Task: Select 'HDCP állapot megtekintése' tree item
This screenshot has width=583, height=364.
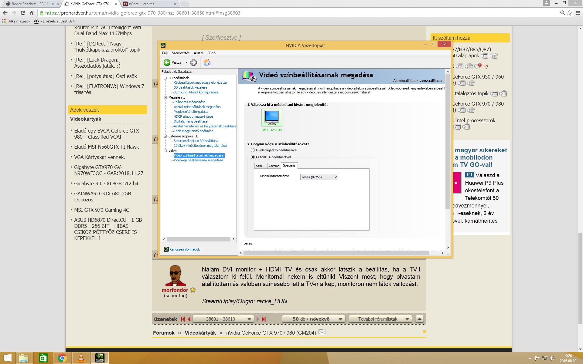Action: (193, 116)
